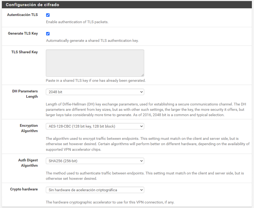Click the 'Enable authentication of TLS packets' description
254x208 pixels.
(77, 22)
